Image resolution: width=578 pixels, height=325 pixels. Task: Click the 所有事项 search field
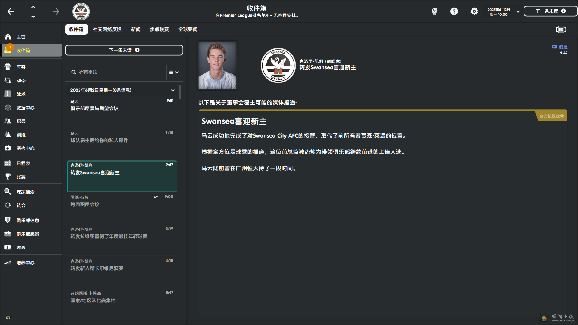click(x=116, y=72)
